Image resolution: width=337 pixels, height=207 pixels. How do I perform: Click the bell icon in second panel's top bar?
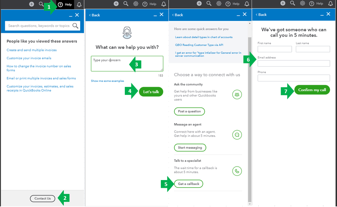click(x=164, y=4)
